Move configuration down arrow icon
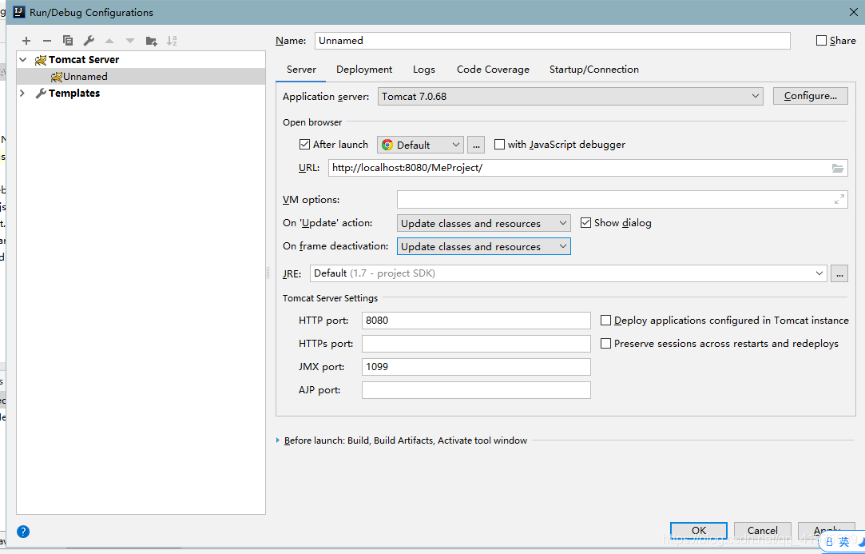The width and height of the screenshot is (865, 554). 130,41
